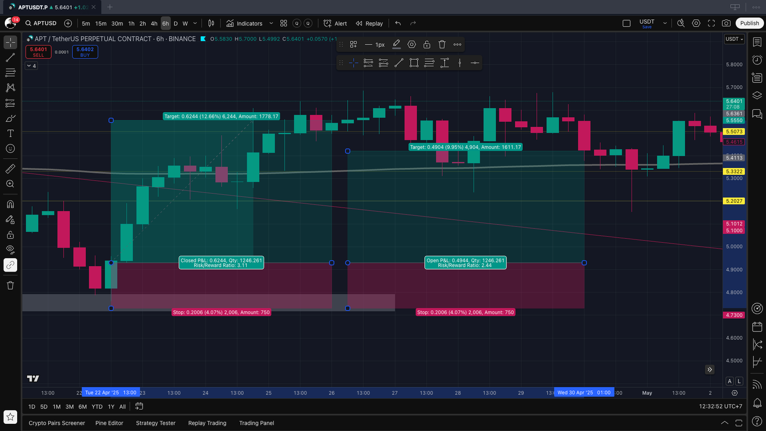Select the Text tool in left toolbar

(10, 134)
